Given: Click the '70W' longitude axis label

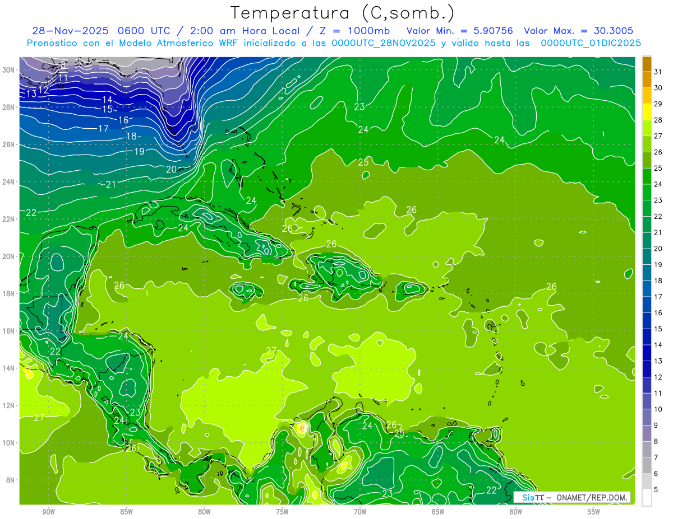Looking at the screenshot, I should click(360, 512).
